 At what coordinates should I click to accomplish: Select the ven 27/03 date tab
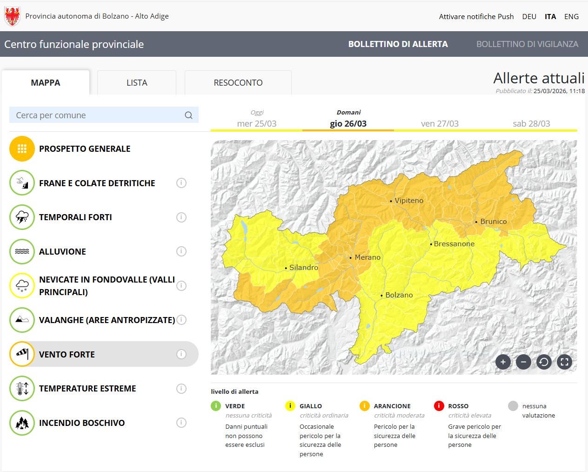click(x=440, y=123)
